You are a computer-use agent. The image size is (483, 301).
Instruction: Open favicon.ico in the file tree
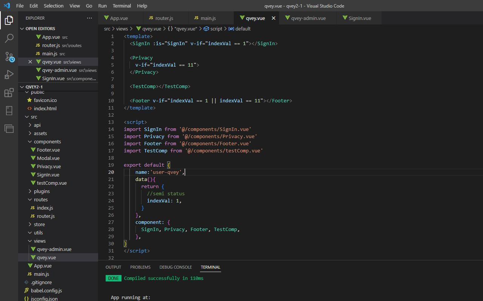pos(58,100)
